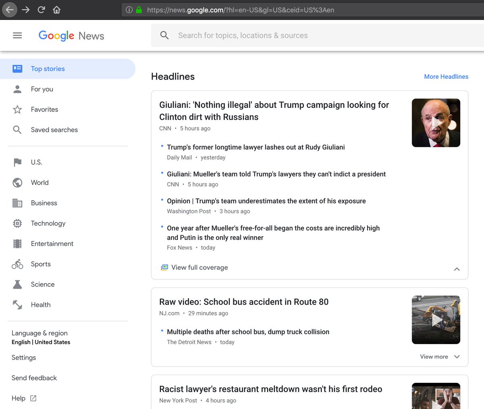Click Send feedback
Viewport: 484px width, 409px height.
click(x=34, y=378)
